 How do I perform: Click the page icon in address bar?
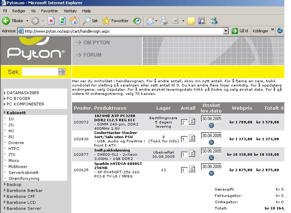click(21, 31)
